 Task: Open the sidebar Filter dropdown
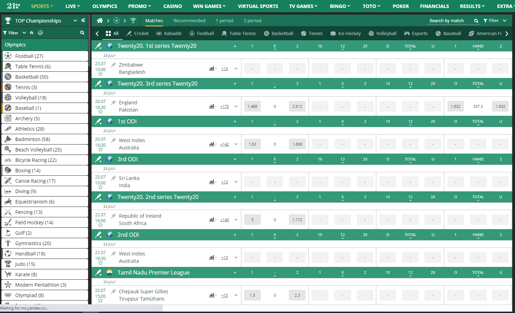(15, 33)
